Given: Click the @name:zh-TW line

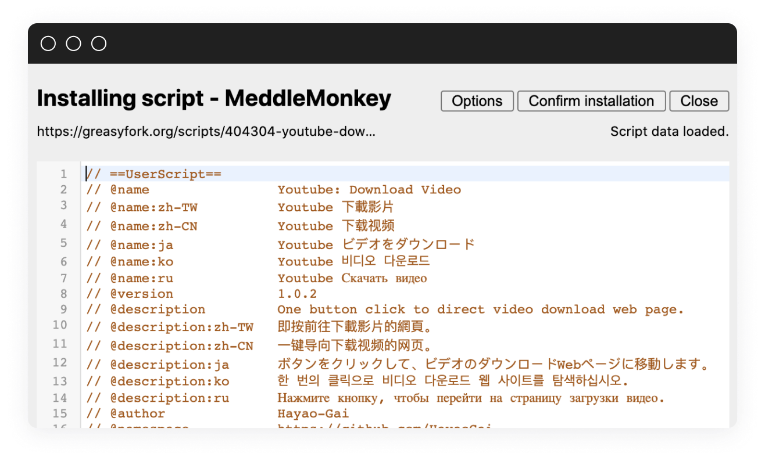Looking at the screenshot, I should click(x=240, y=207).
